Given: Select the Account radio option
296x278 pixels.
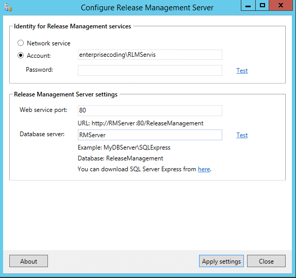Looking at the screenshot, I should coord(21,55).
